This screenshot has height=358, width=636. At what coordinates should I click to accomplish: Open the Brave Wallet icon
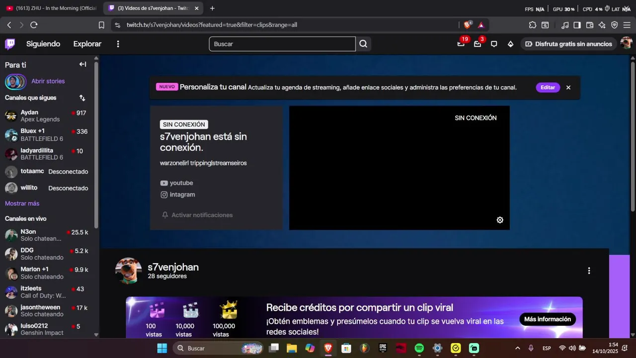590,25
